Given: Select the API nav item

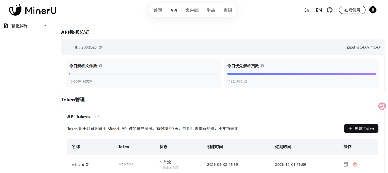Looking at the screenshot, I should [x=174, y=10].
